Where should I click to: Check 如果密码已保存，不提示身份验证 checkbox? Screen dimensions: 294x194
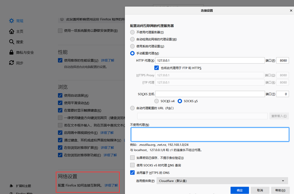click(132, 157)
